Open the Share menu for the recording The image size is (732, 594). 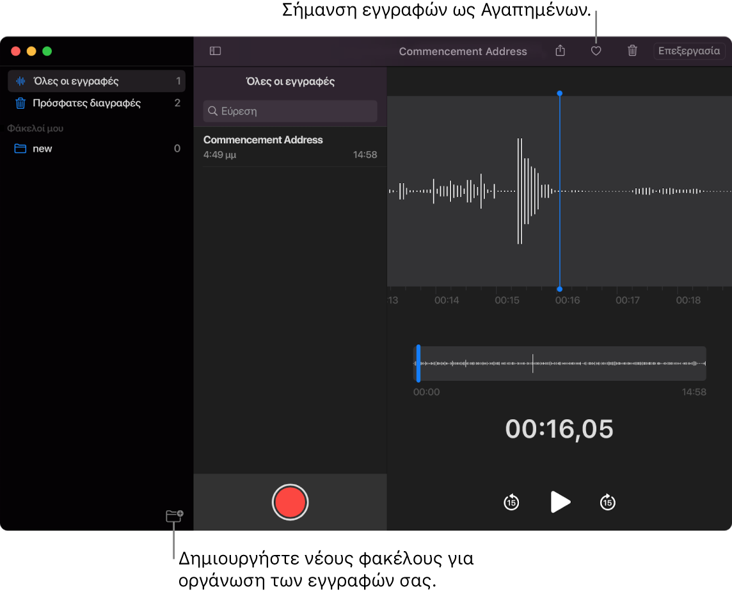(x=560, y=51)
